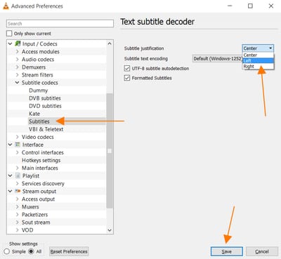Click the preferences tree scrollbar thumb

(110, 151)
